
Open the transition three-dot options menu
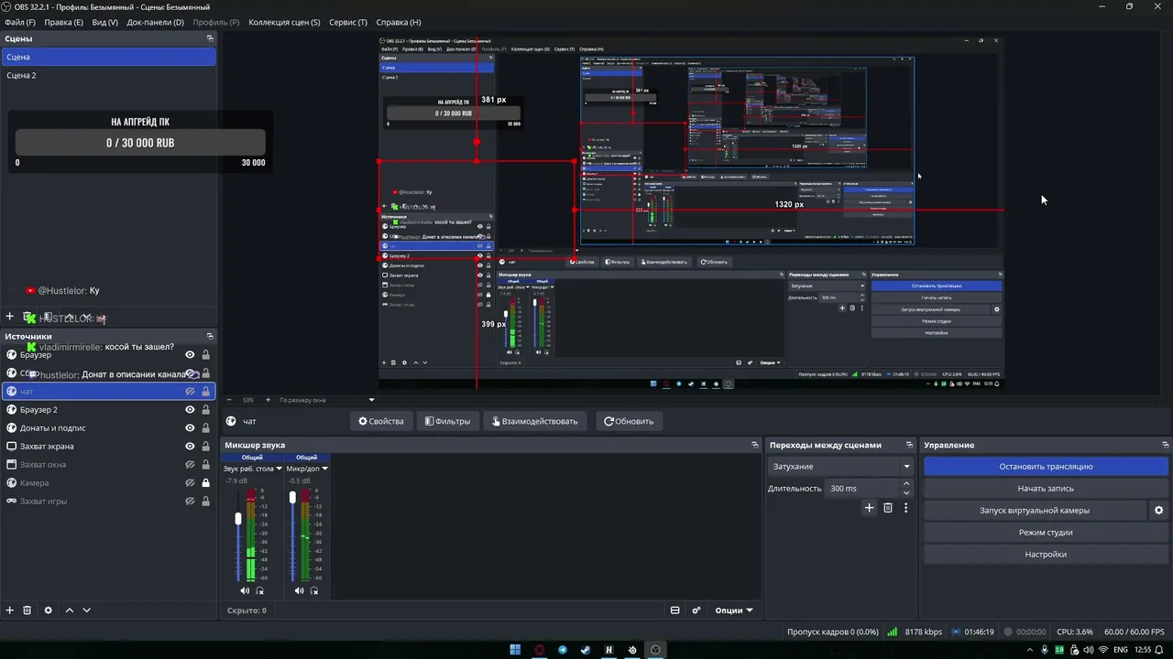906,508
